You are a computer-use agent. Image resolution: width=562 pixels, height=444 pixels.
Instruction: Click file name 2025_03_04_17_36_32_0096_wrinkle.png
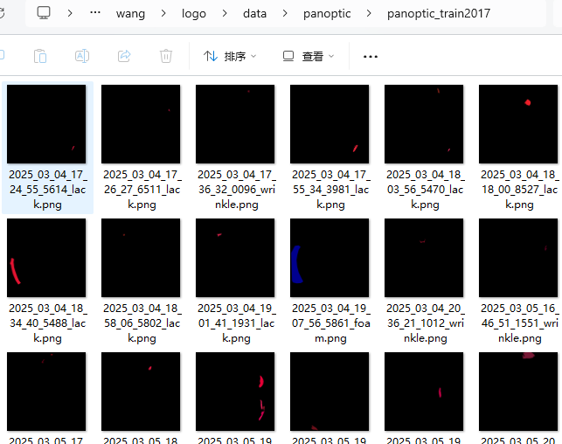(x=237, y=190)
